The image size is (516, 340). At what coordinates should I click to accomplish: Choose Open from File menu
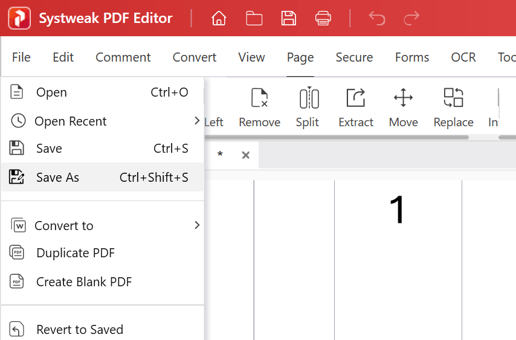click(x=102, y=92)
